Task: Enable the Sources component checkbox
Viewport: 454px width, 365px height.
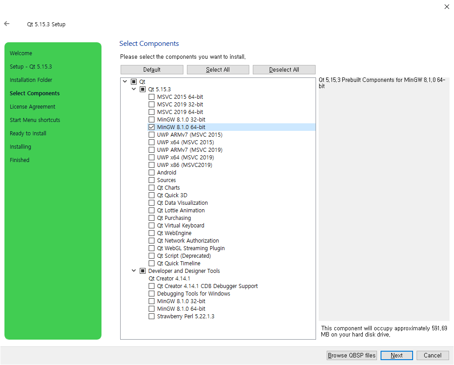Action: point(151,180)
